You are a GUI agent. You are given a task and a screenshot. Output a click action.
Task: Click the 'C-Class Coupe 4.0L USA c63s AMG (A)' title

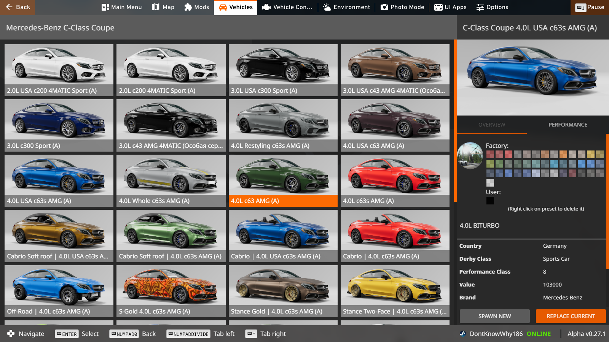530,28
